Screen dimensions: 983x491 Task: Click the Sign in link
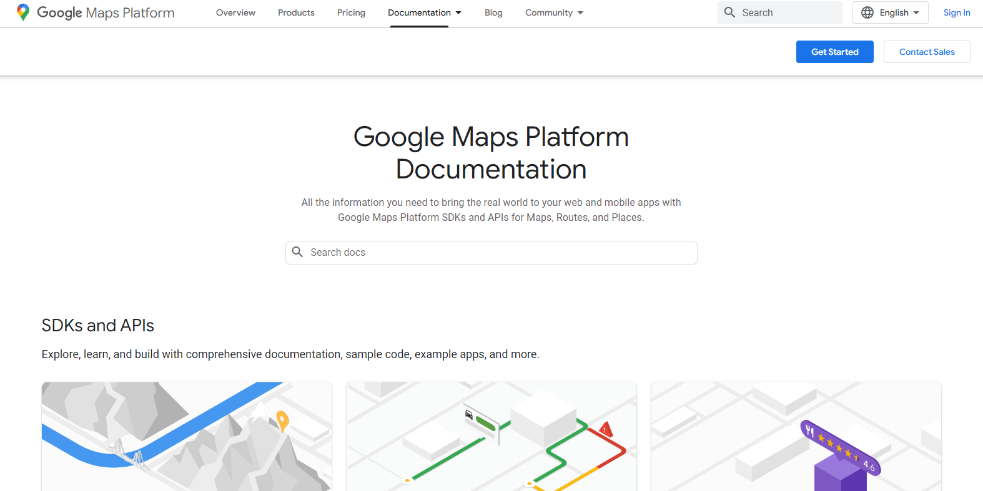pos(956,12)
